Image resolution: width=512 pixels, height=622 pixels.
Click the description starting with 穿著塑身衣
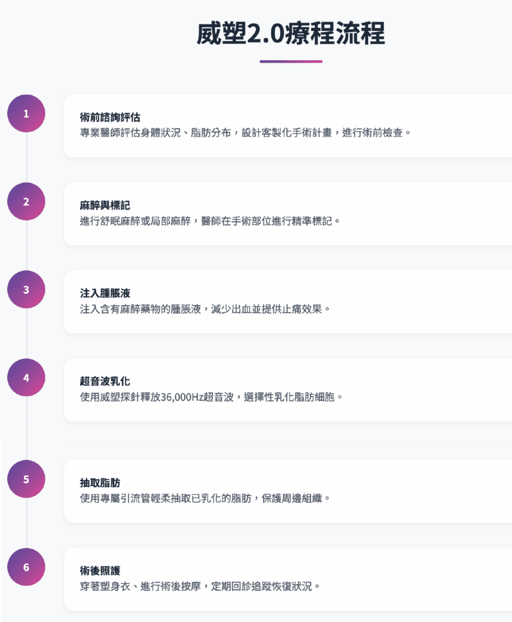coord(200,586)
